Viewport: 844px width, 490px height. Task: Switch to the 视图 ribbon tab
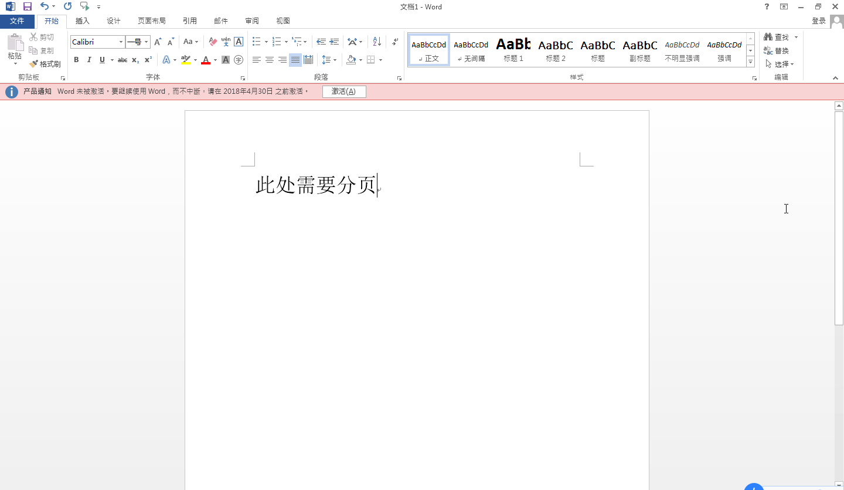[x=283, y=21]
